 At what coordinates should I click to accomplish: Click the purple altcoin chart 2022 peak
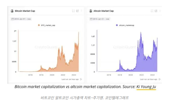pyautogui.click(x=141, y=33)
